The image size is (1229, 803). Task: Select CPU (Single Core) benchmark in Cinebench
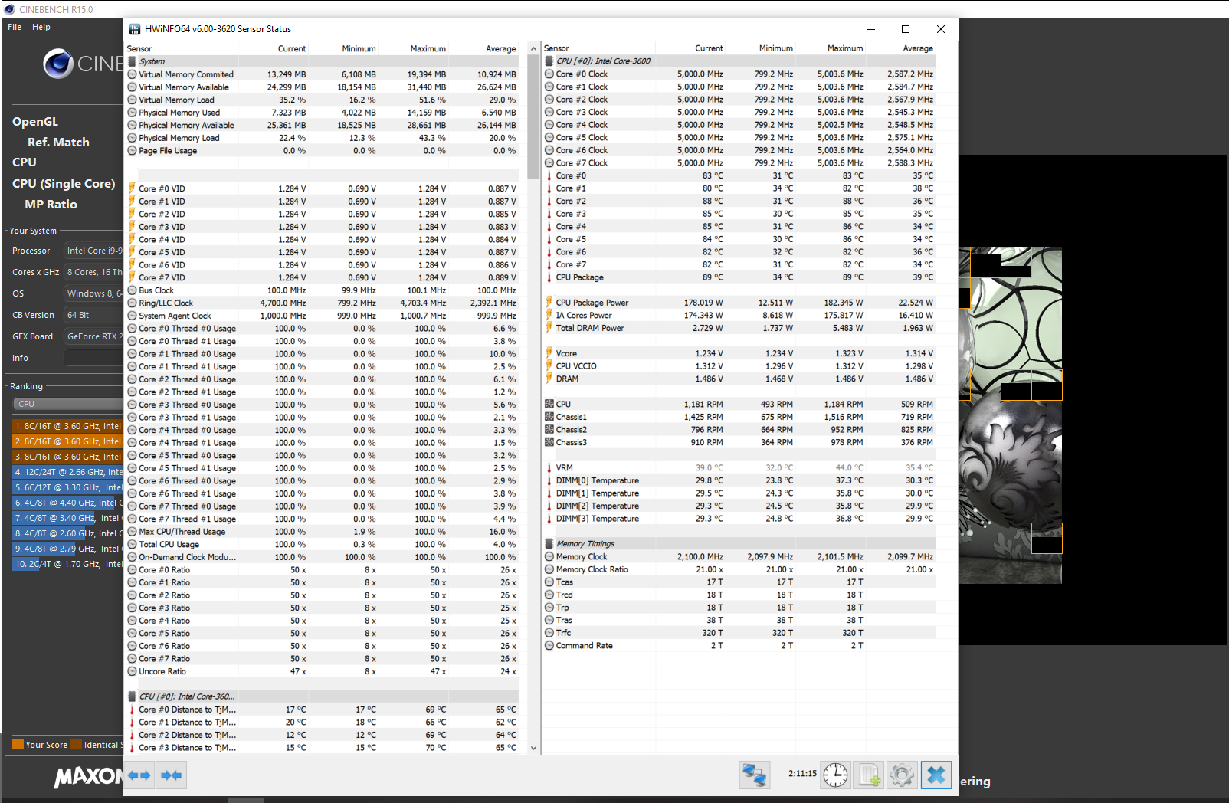coord(64,184)
